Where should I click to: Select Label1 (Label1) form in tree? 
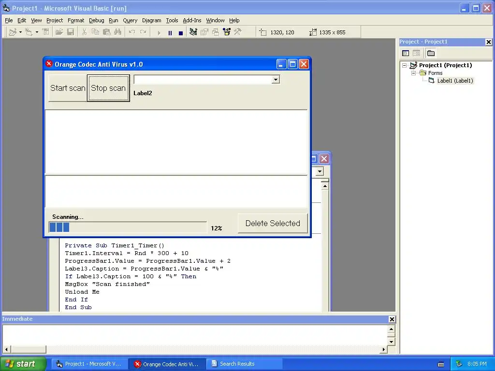coord(455,81)
